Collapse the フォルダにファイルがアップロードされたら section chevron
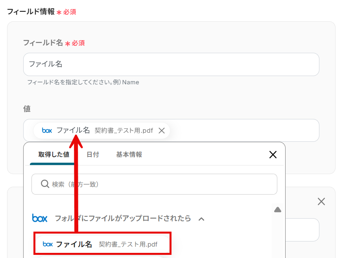The height and width of the screenshot is (258, 343). [x=201, y=219]
